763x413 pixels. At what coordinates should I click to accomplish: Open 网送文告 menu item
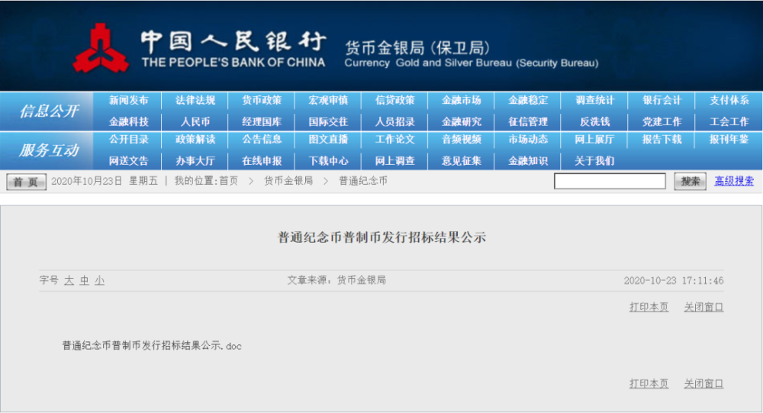pyautogui.click(x=128, y=161)
